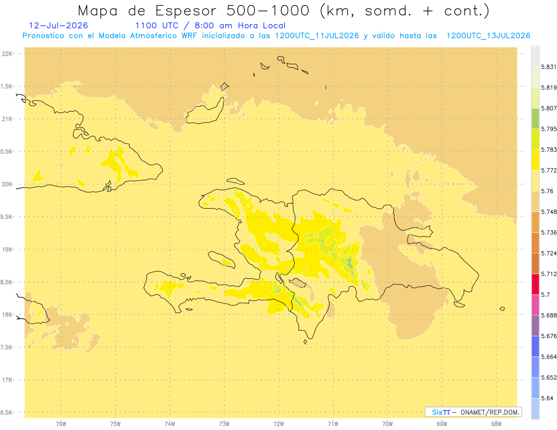
Task: Click the latitude label '19N'
Action: (x=7, y=250)
